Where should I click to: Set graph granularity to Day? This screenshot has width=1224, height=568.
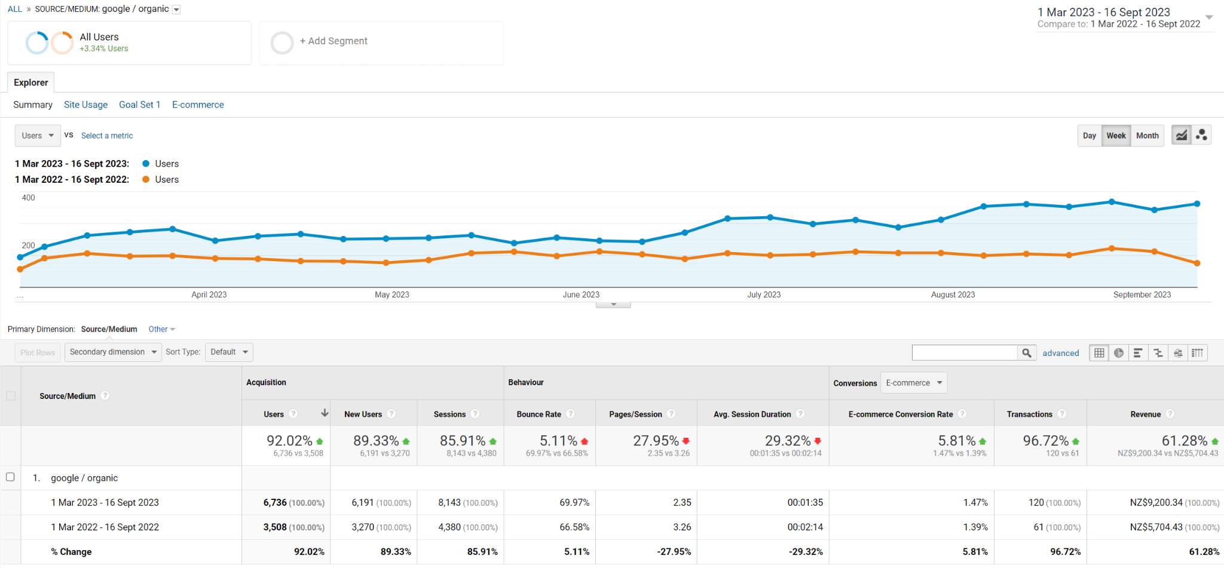[1090, 136]
